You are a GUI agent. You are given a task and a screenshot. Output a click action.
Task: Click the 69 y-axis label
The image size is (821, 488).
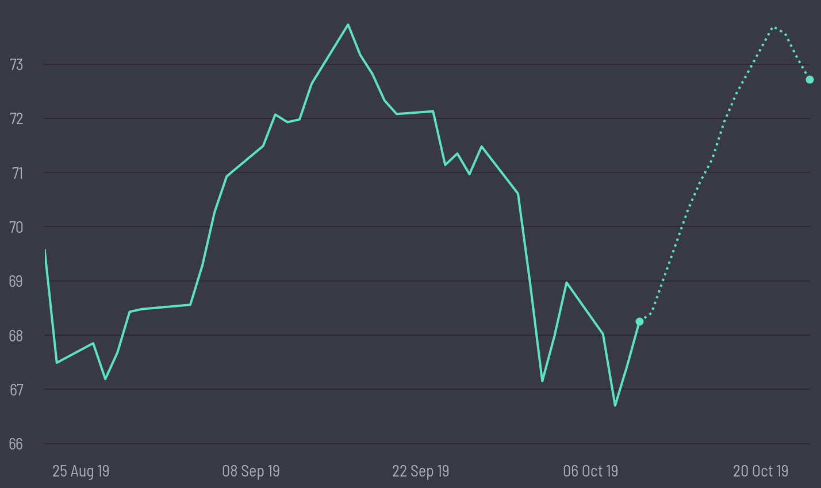[16, 281]
